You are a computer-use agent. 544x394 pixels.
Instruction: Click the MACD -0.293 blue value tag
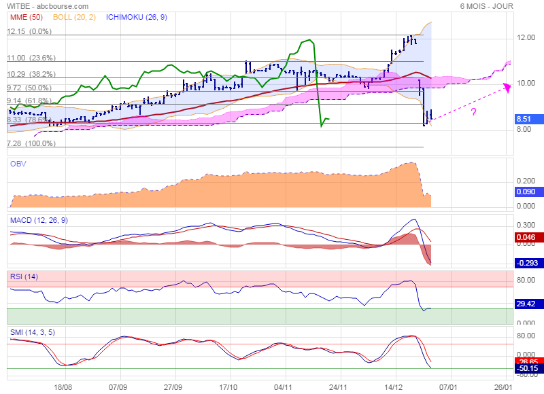[x=529, y=263]
